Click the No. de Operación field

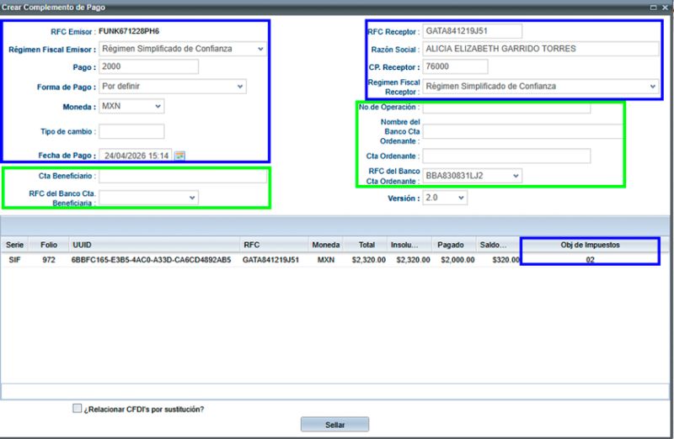[x=505, y=108]
